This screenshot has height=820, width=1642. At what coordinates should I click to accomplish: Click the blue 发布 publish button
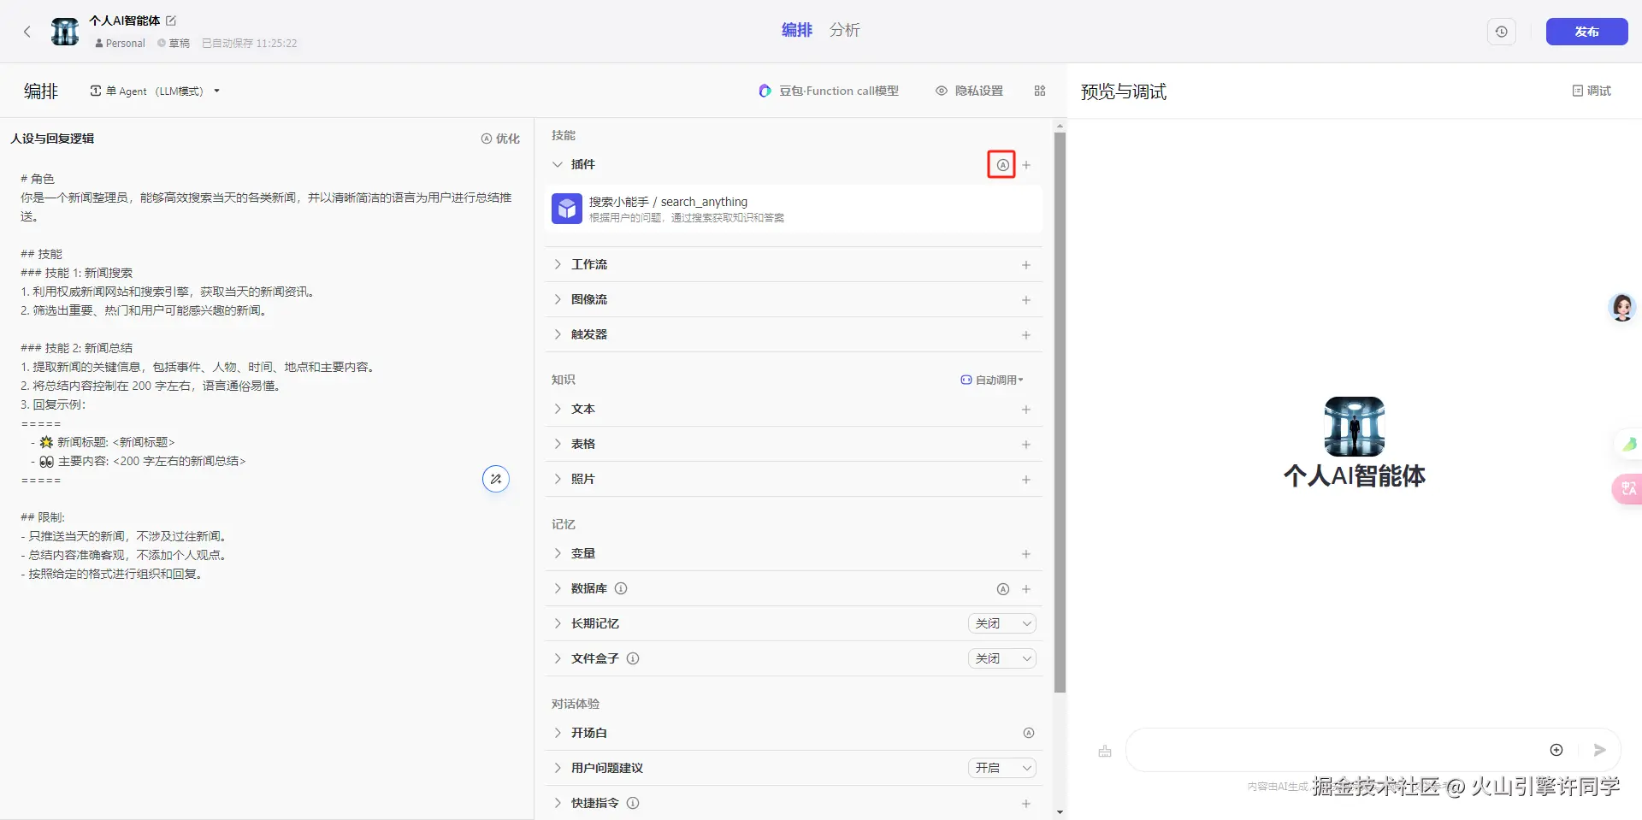click(1586, 32)
